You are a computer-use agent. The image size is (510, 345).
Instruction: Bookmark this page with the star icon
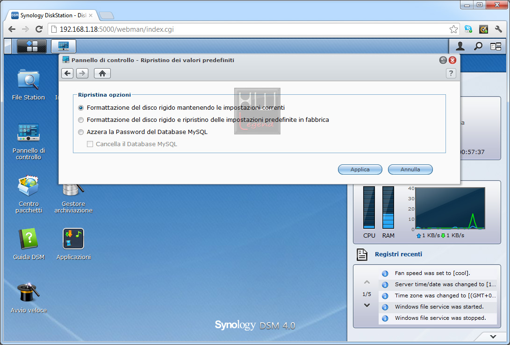click(453, 29)
